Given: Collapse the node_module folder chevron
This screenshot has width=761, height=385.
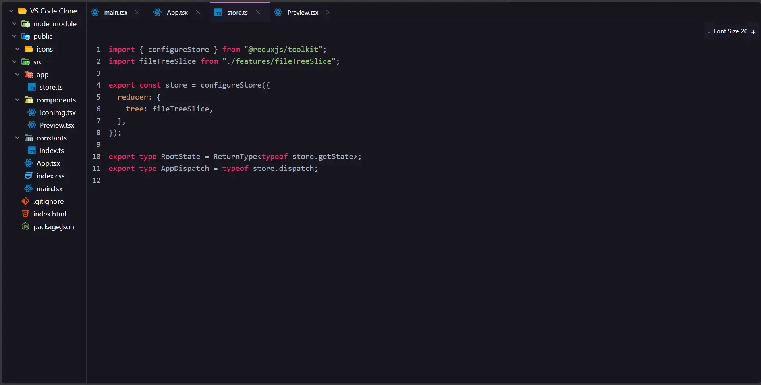Looking at the screenshot, I should pos(14,24).
